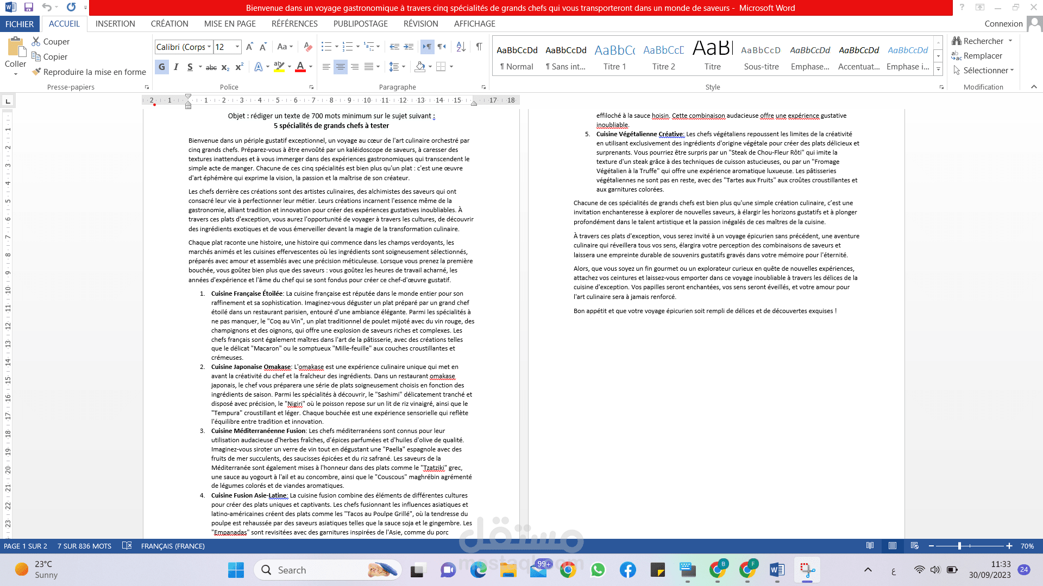Toggle italic formatting

tap(176, 67)
